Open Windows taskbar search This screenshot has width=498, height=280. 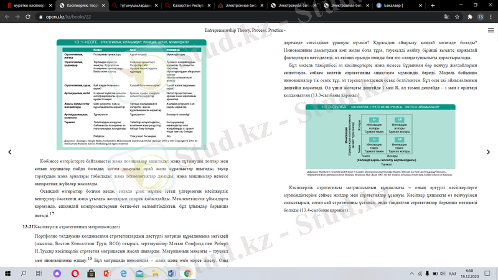click(x=24, y=273)
